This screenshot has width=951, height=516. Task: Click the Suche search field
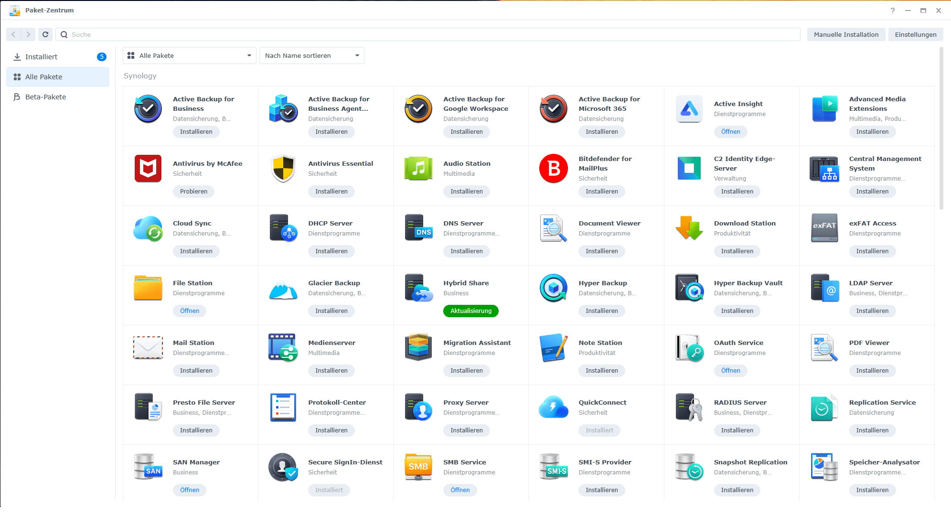[x=428, y=34]
